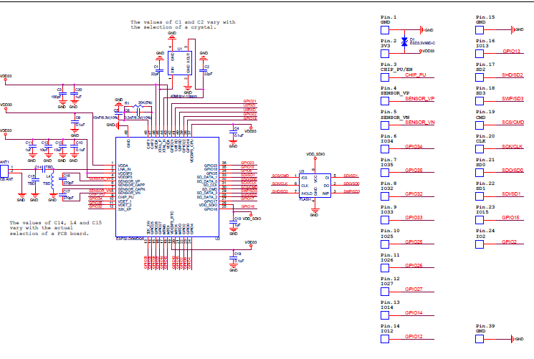Select the Pin.6 IO34 connector square
This screenshot has width=534, height=359.
click(385, 149)
